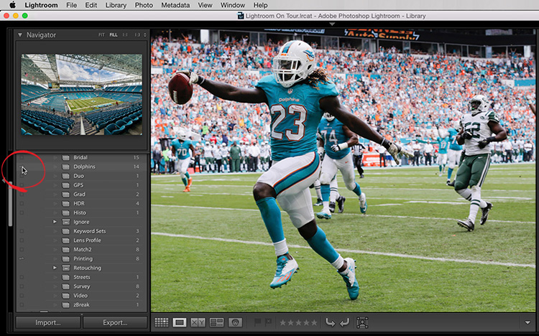This screenshot has height=336, width=539.
Task: Open the Metadata menu
Action: [x=175, y=5]
